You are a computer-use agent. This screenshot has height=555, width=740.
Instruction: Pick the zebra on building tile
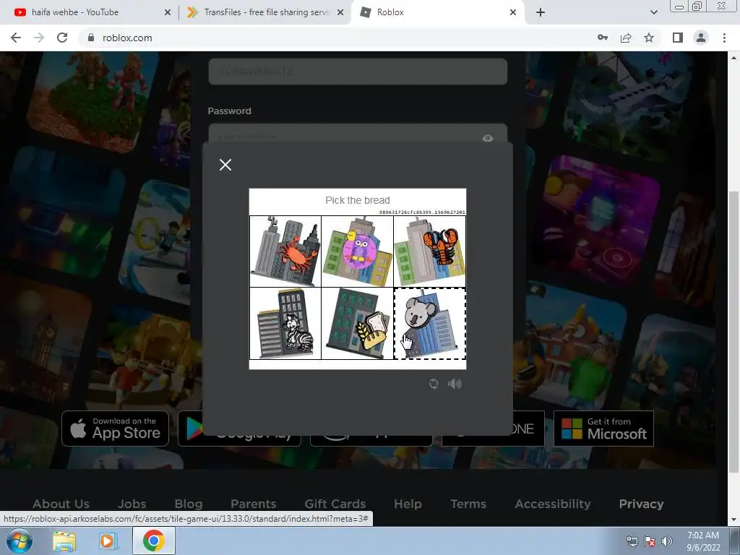click(x=285, y=324)
